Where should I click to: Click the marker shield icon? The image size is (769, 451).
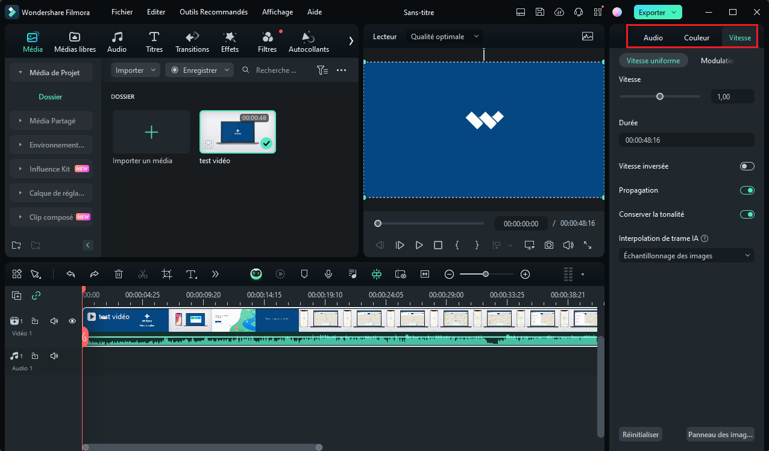[x=304, y=274]
